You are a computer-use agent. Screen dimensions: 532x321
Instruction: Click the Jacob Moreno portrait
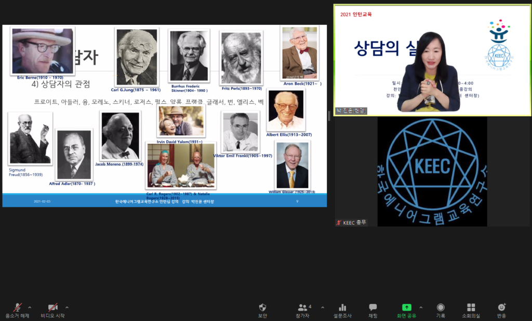pyautogui.click(x=120, y=136)
